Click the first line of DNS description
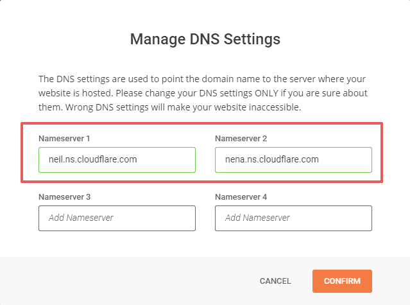Screen dimensions: 410x305 [202, 79]
